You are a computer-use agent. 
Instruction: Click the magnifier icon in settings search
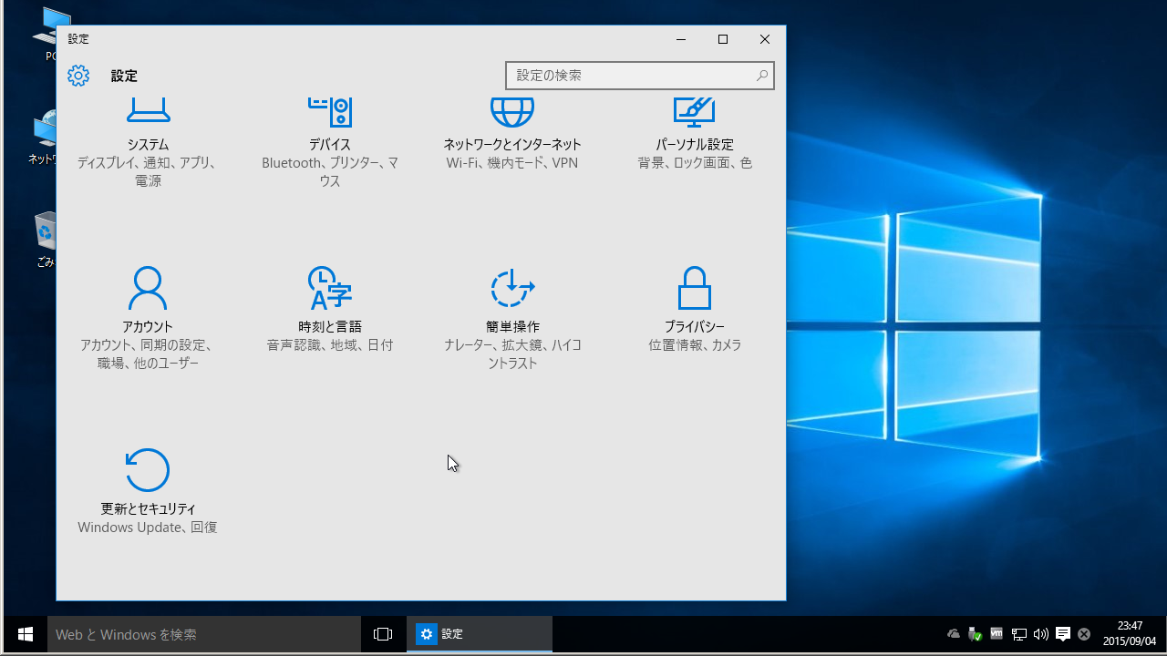coord(762,76)
